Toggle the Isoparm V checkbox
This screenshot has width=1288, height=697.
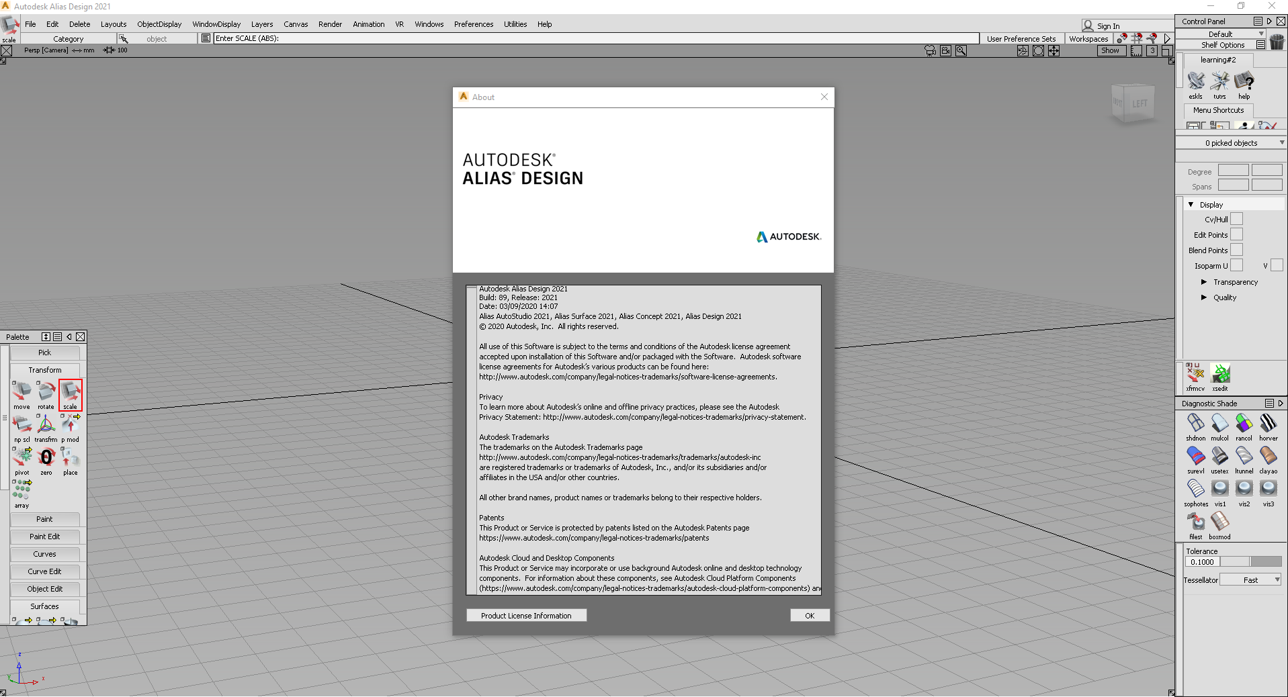coord(1277,265)
